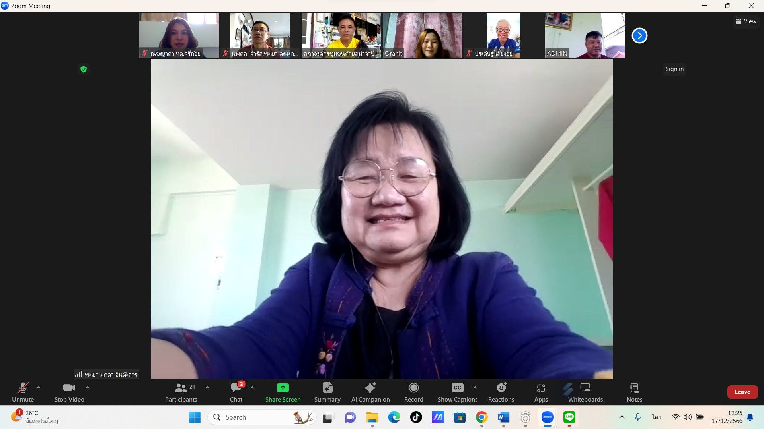Image resolution: width=764 pixels, height=429 pixels.
Task: Launch AI Companion sparkle icon
Action: tap(370, 388)
